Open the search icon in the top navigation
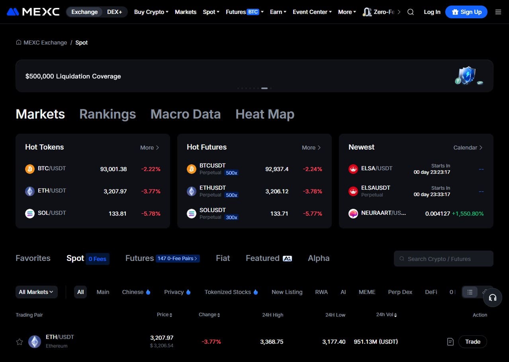The width and height of the screenshot is (509, 362). tap(410, 12)
